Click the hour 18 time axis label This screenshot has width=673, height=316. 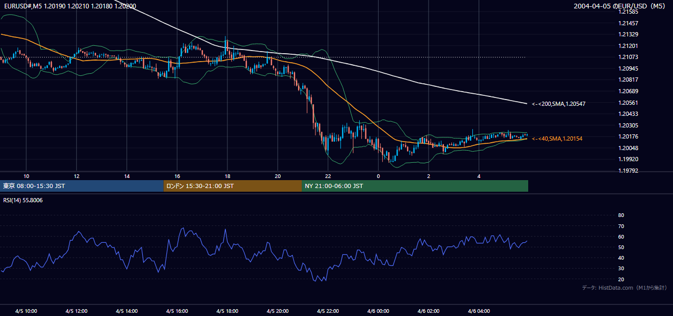[x=227, y=176]
